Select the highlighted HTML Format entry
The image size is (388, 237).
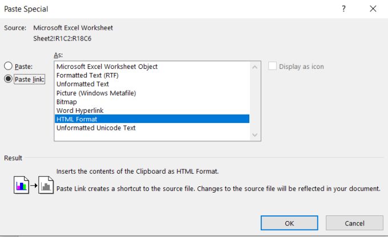click(x=76, y=119)
